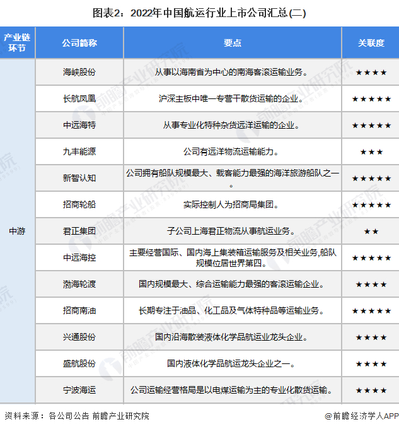Click 子公司上海君正物流从事航运业务 description
This screenshot has width=399, height=429.
(x=231, y=231)
